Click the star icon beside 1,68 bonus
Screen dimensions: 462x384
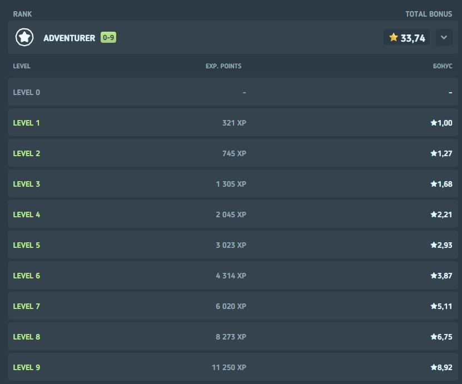(434, 184)
